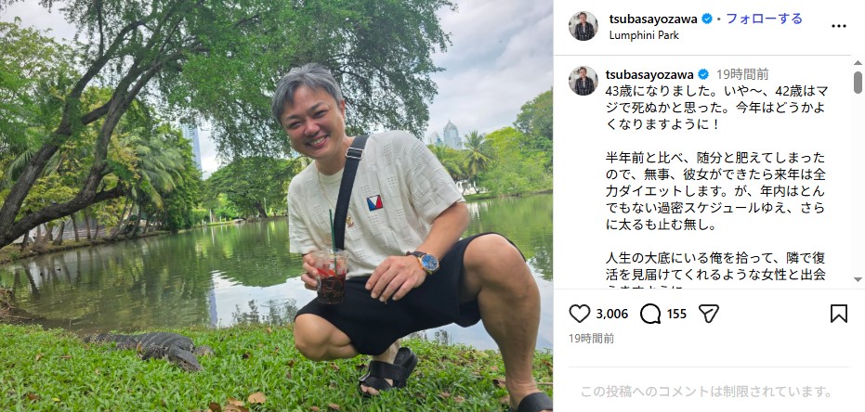Share the post with the paper plane icon
The height and width of the screenshot is (412, 865).
pyautogui.click(x=708, y=314)
